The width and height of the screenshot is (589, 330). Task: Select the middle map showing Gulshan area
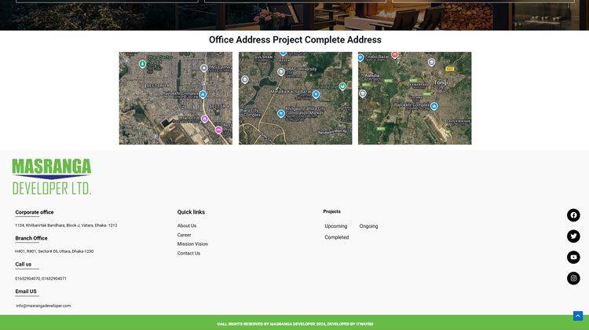click(295, 98)
